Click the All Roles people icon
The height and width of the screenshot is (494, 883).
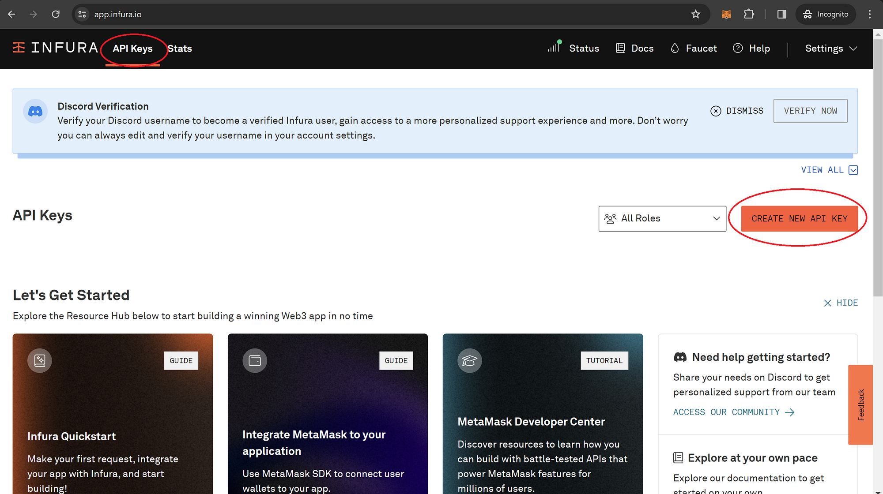(610, 218)
